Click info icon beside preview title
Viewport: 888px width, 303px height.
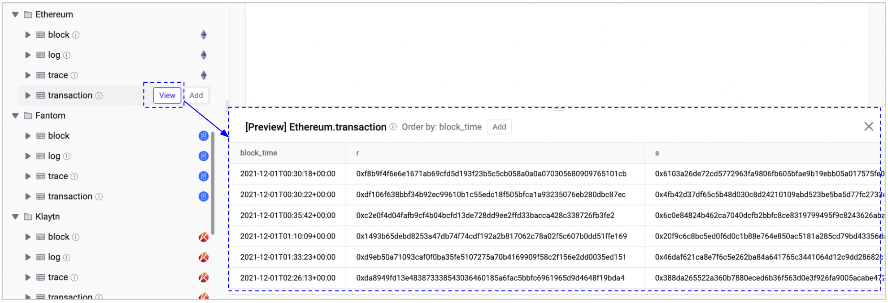(x=393, y=127)
